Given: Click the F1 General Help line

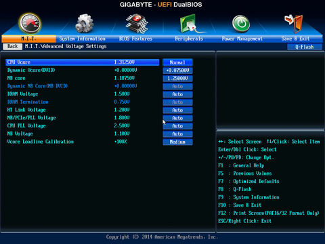Looking at the screenshot, I should click(x=241, y=165).
